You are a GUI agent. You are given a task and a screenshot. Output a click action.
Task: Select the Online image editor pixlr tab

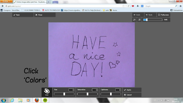coord(30,2)
